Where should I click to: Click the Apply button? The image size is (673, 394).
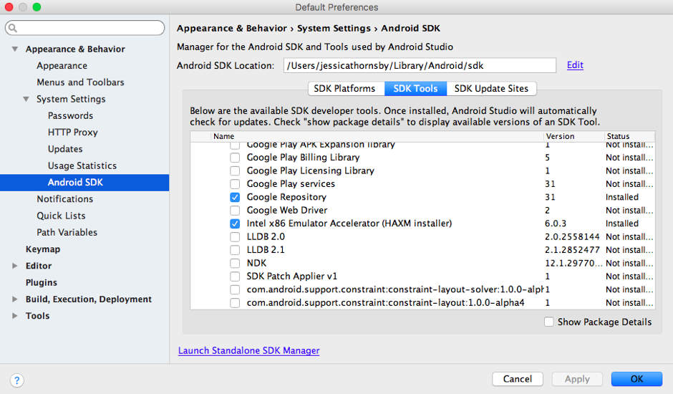pyautogui.click(x=577, y=379)
